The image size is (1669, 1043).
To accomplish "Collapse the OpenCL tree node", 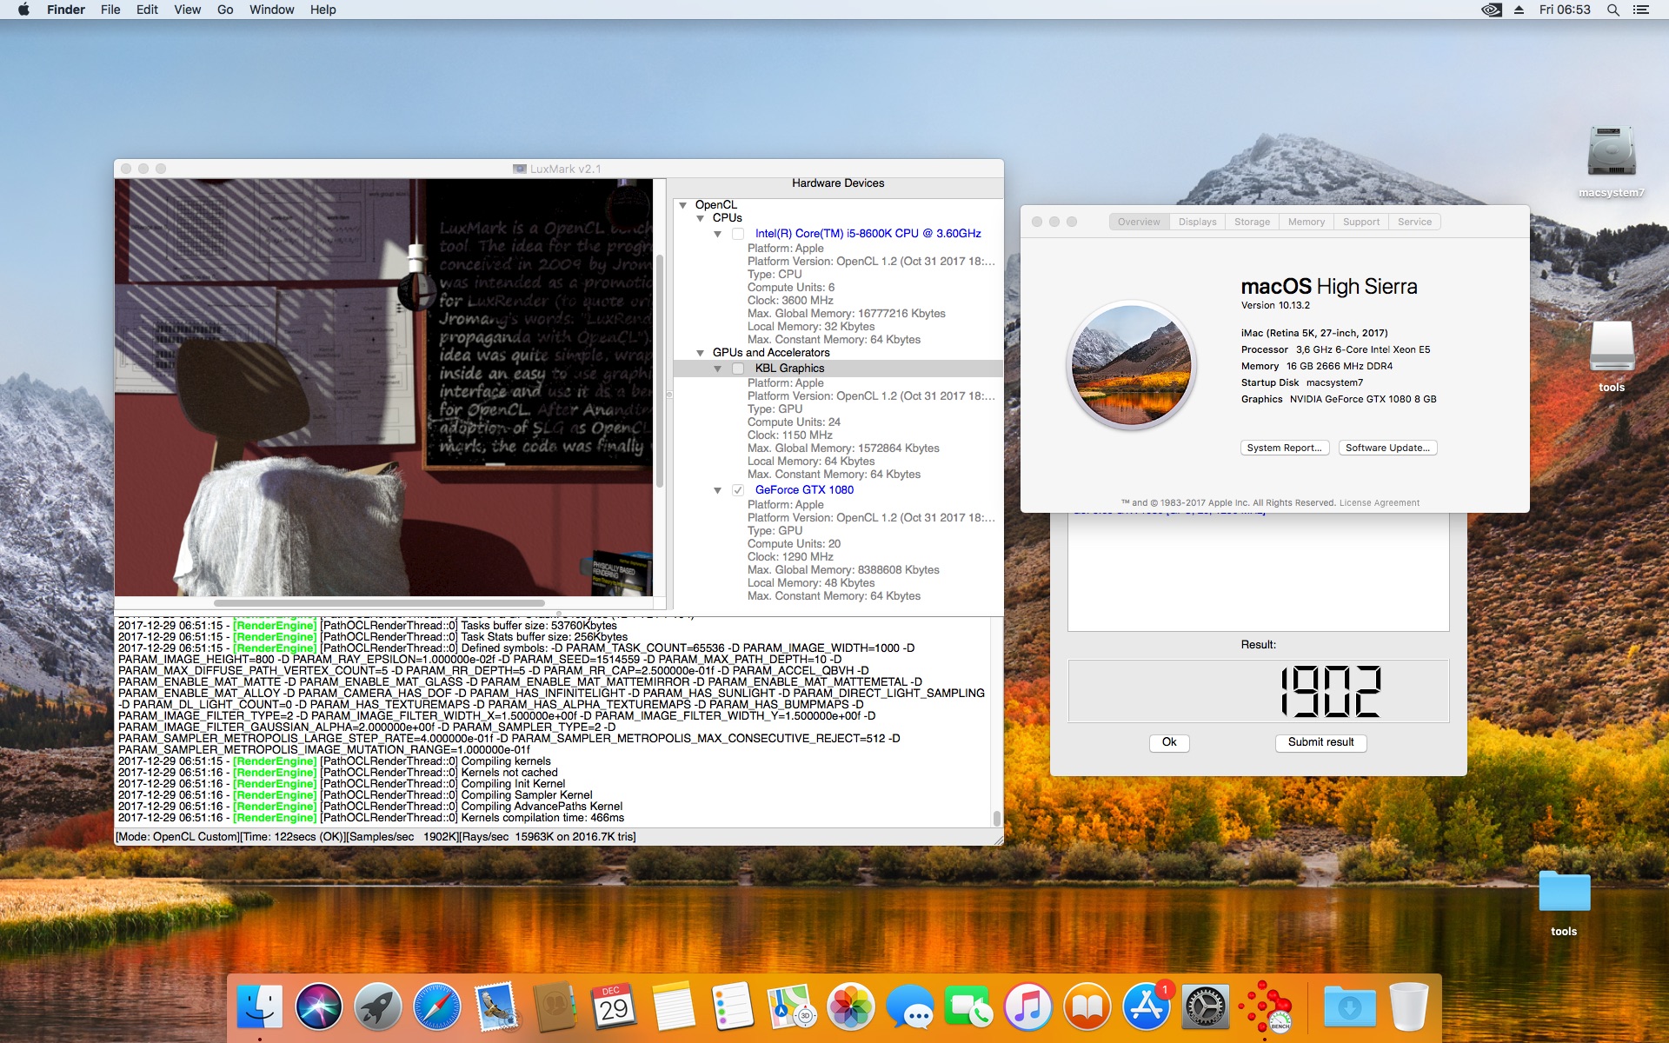I will tap(683, 205).
